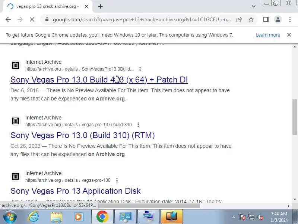
Task: Open Sony Vegas Pro 13.0 Build 453 result
Action: 99,80
